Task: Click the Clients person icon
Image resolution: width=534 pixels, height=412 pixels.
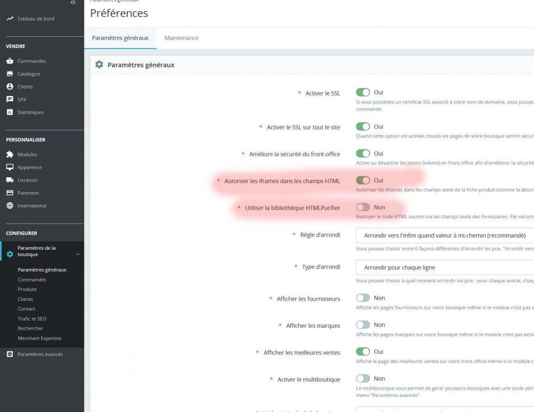Action: [10, 86]
